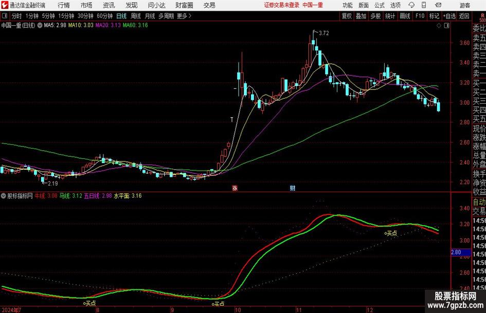Click the 马线: 3.12 indicator label

[x=70, y=196]
